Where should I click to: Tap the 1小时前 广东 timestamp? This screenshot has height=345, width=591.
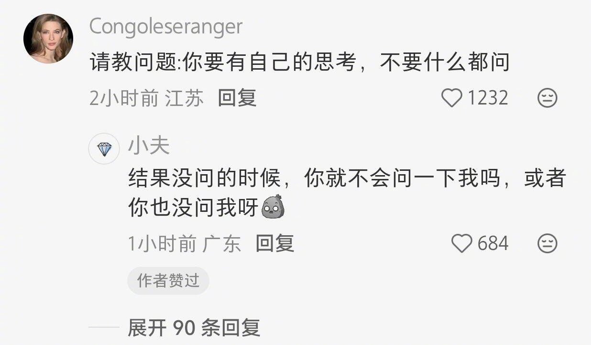tap(185, 244)
